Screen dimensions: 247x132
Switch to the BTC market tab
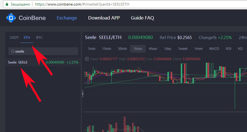39,38
